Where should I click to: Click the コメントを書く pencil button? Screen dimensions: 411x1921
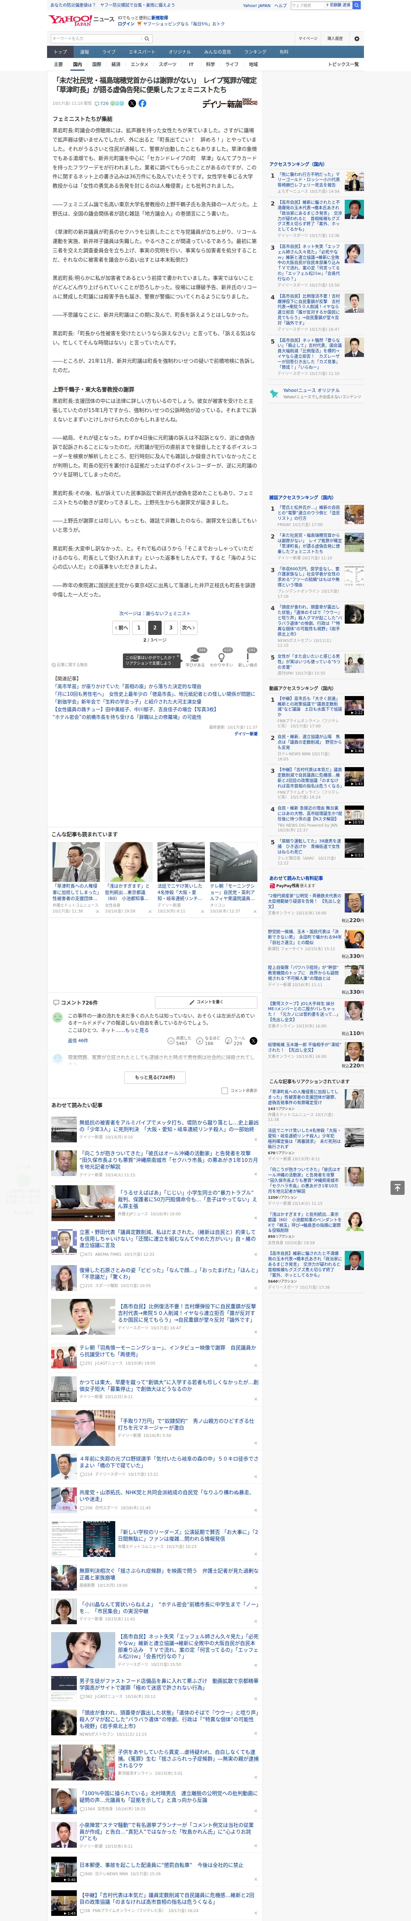206,1001
